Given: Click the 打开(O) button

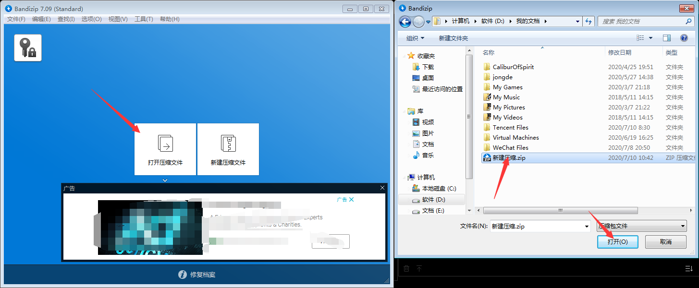Looking at the screenshot, I should pos(617,241).
